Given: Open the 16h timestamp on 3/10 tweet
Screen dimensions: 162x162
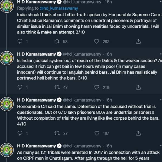Looking at the screenshot, I should (108, 54).
